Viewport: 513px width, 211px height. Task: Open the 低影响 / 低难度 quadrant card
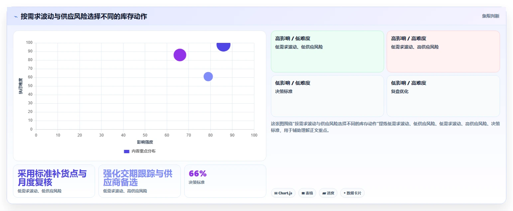(x=327, y=96)
